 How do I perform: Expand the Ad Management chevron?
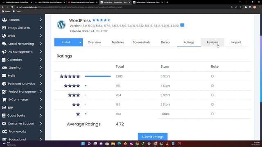[x=41, y=52]
